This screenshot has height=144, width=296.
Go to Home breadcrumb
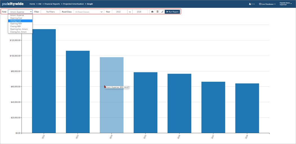(32, 4)
